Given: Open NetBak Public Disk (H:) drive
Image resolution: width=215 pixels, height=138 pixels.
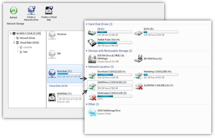Looking at the screenshot, I should tap(110, 43).
